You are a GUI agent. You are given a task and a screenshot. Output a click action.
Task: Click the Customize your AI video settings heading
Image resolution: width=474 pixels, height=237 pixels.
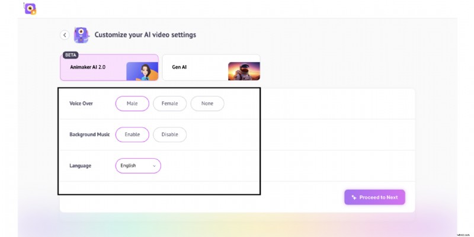click(145, 35)
